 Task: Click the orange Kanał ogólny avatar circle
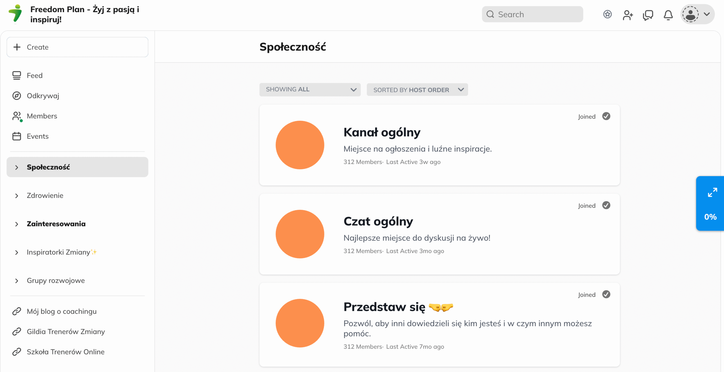(300, 145)
